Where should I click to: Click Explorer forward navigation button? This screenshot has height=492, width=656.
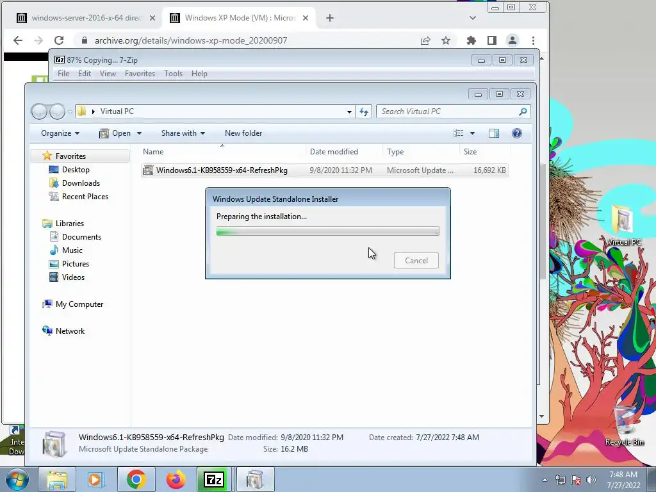57,111
